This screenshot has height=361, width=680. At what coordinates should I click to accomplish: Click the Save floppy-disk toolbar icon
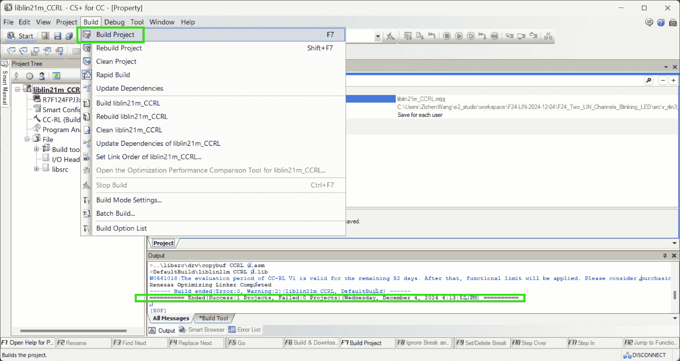click(x=58, y=36)
